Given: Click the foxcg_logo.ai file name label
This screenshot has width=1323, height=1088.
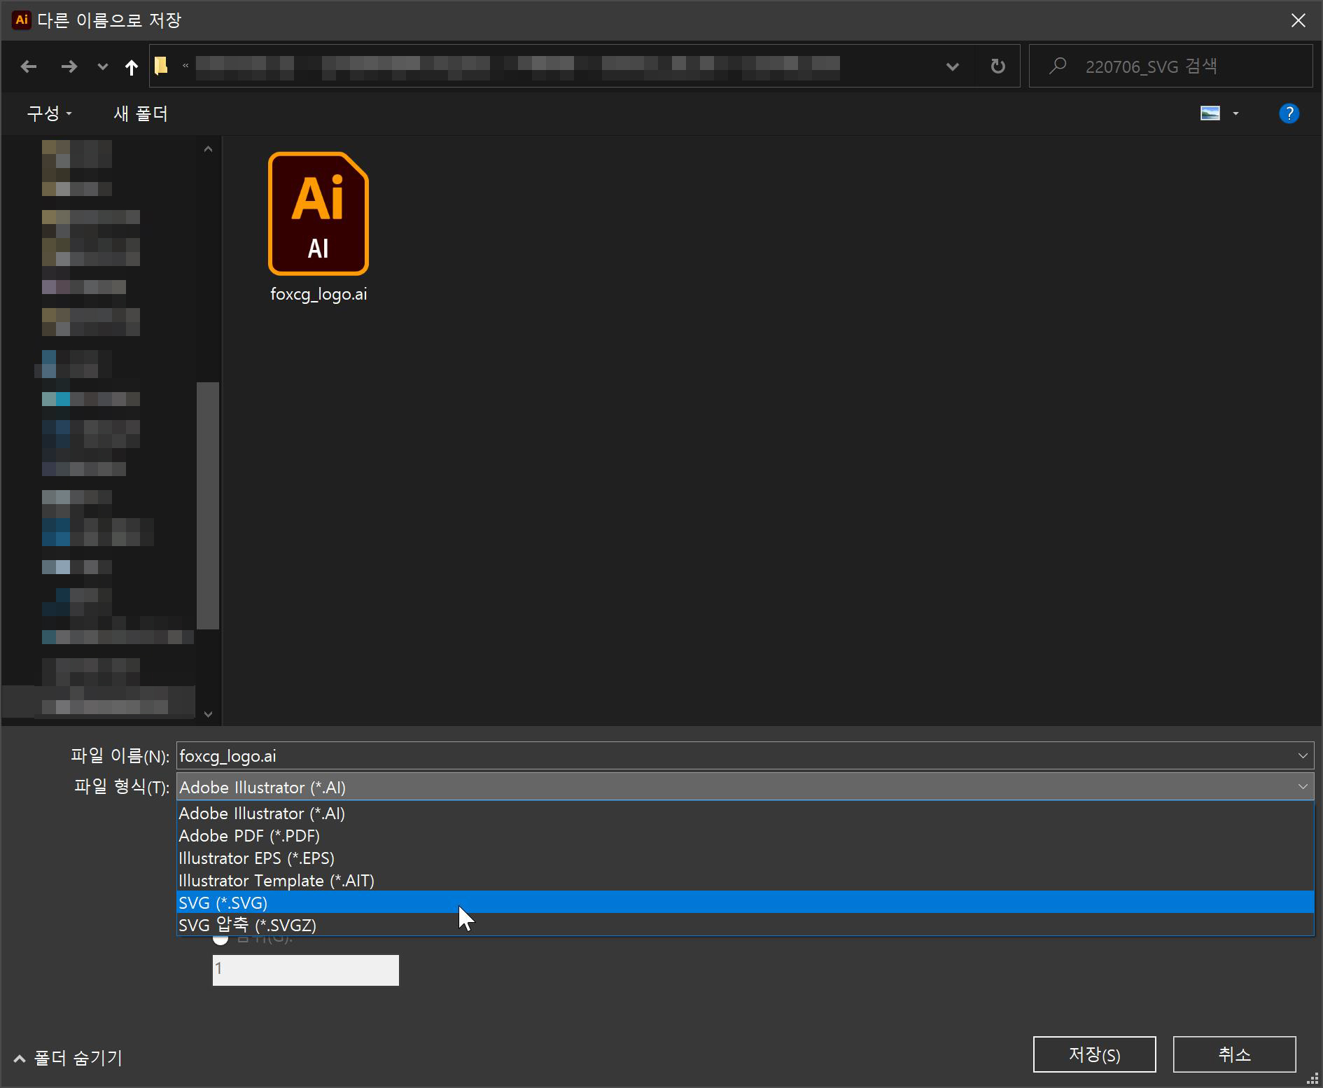Looking at the screenshot, I should coord(318,294).
